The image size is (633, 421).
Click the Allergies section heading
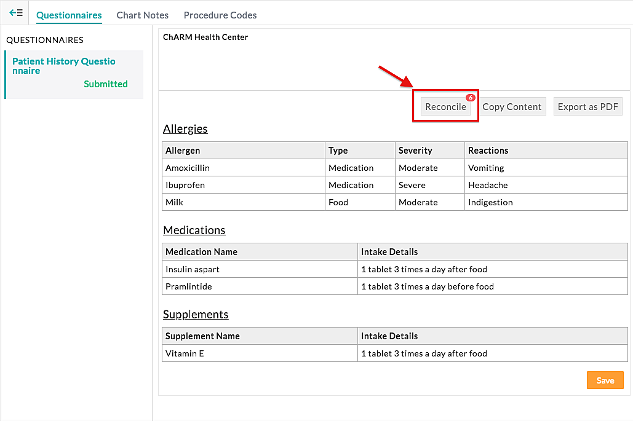pyautogui.click(x=185, y=129)
